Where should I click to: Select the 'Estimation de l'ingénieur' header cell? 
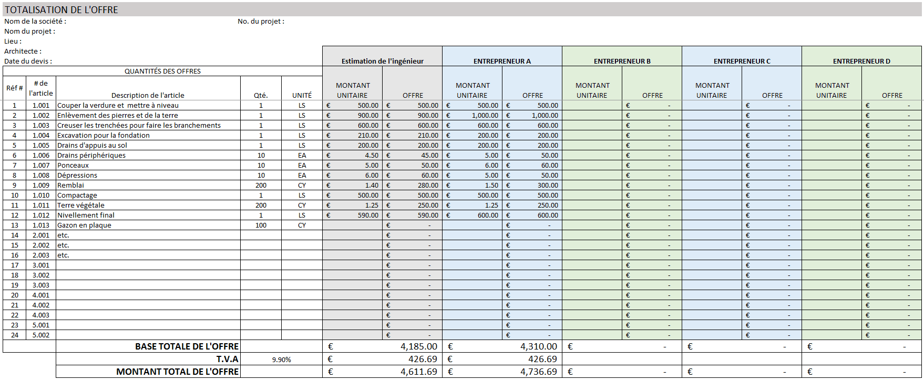[382, 61]
